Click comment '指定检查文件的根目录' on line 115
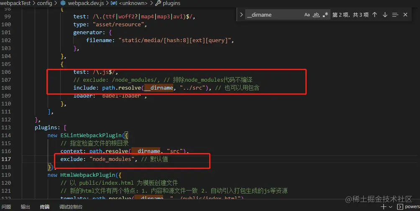The height and width of the screenshot is (211, 420). [x=100, y=143]
